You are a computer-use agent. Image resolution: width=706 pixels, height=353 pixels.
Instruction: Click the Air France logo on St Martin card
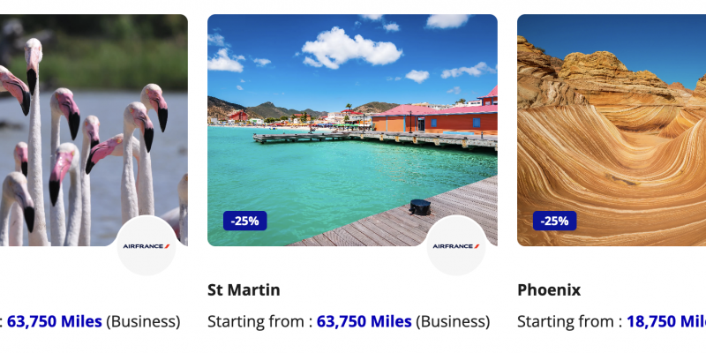pos(455,246)
